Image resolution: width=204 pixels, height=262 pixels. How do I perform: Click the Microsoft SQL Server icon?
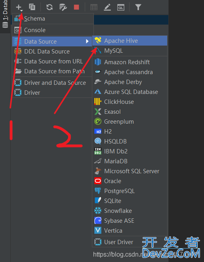coord(98,171)
